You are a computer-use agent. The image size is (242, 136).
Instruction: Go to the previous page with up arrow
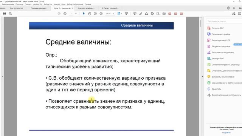click(x=59, y=14)
